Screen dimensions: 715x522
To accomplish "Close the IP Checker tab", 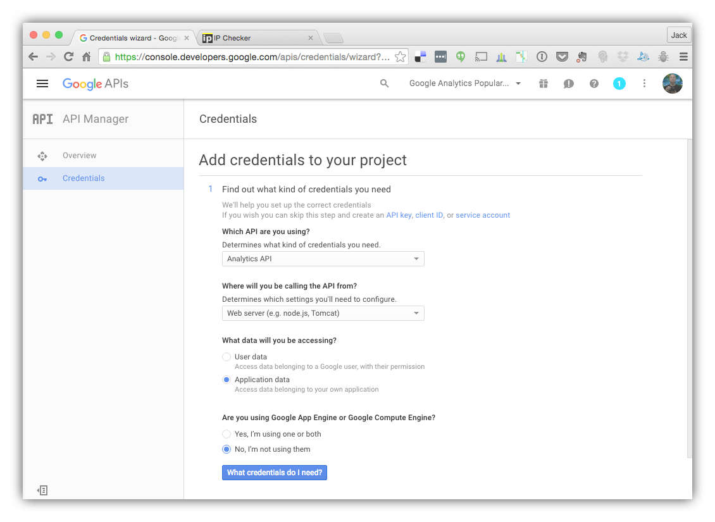I will (x=311, y=38).
